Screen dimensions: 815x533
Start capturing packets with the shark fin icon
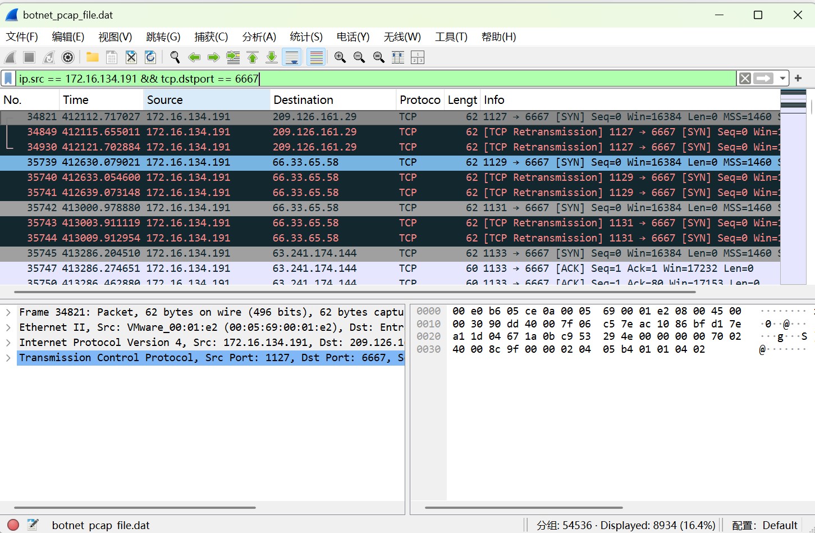[11, 57]
